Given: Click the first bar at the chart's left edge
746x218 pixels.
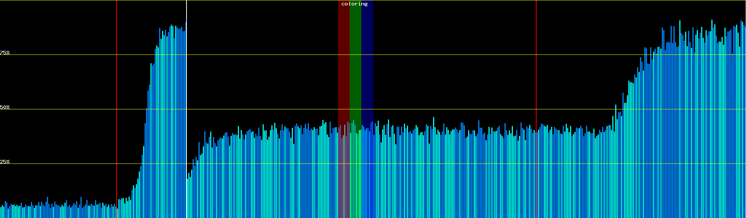Looking at the screenshot, I should [x=1, y=213].
